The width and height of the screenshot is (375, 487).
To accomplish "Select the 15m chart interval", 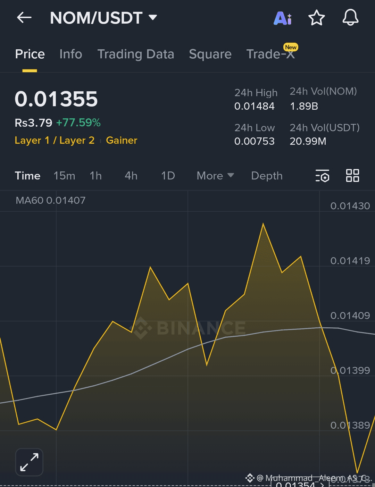I will (64, 176).
